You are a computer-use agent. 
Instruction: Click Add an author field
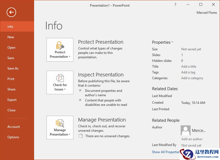coord(192,139)
